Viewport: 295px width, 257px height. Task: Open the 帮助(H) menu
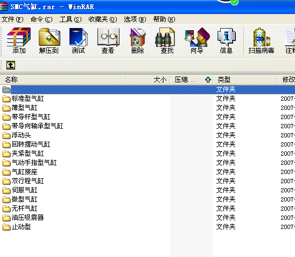point(164,19)
